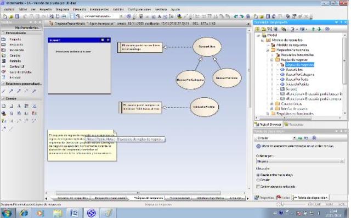
Task: Open the Ventana menu
Action: 161,9
